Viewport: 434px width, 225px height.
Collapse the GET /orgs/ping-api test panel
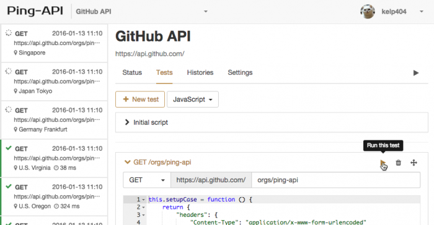127,162
